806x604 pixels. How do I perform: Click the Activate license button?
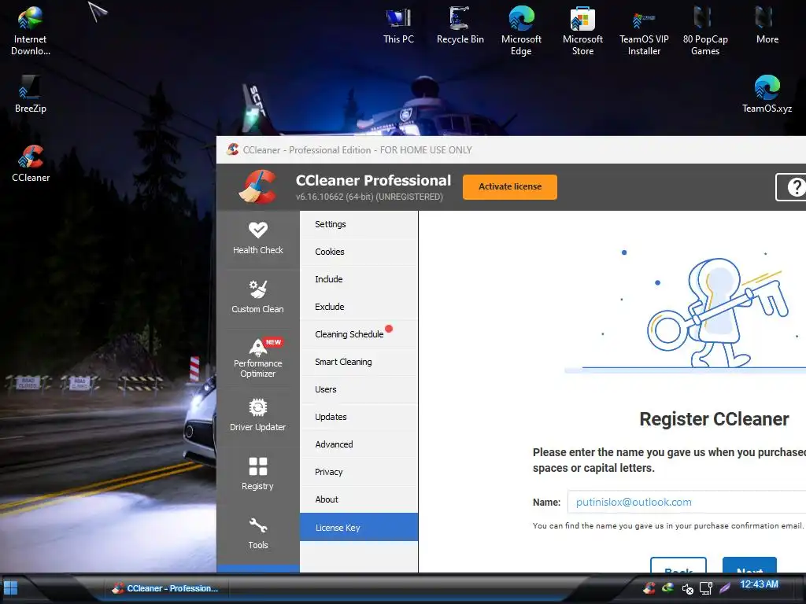click(x=510, y=187)
